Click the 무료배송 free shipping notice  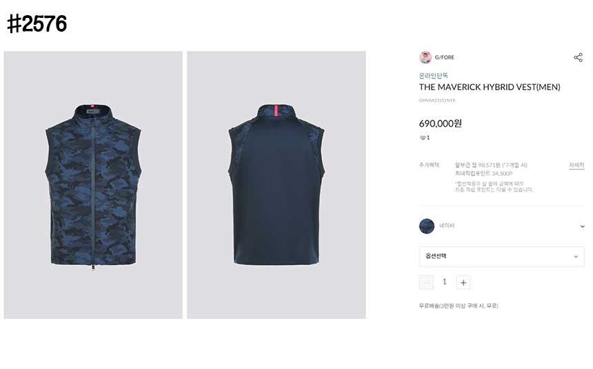[x=459, y=306]
